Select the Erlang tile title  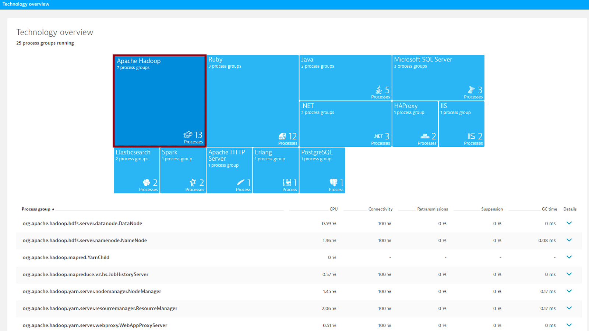pos(263,152)
